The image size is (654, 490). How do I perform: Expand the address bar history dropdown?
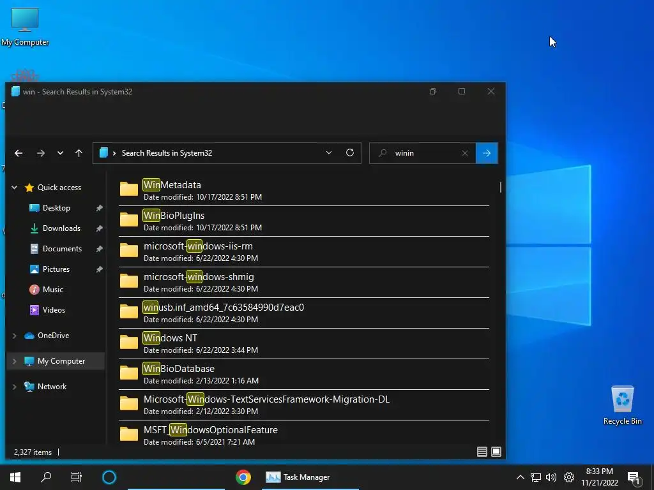[x=329, y=153]
